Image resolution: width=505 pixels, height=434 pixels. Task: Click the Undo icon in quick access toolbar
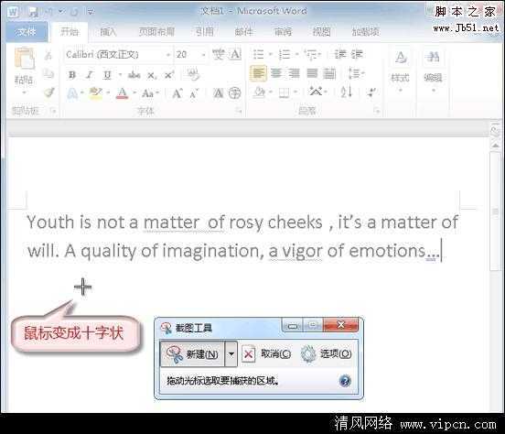coord(49,12)
